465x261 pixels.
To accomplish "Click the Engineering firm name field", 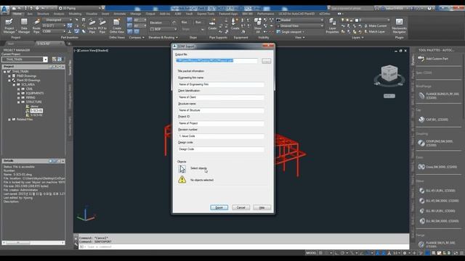I will pyautogui.click(x=221, y=84).
